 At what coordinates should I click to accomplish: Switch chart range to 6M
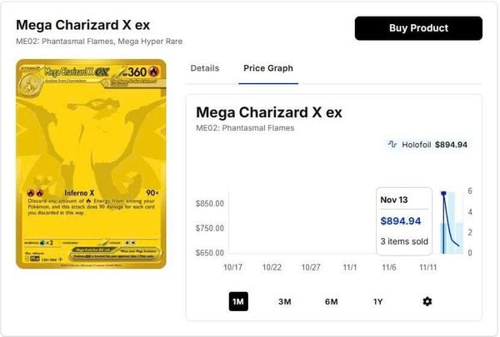coord(331,301)
